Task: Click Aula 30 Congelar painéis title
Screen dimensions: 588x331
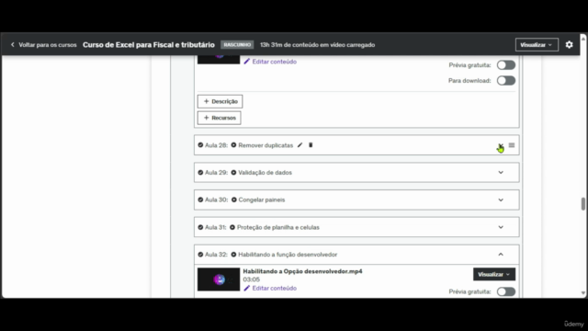Action: (x=262, y=200)
